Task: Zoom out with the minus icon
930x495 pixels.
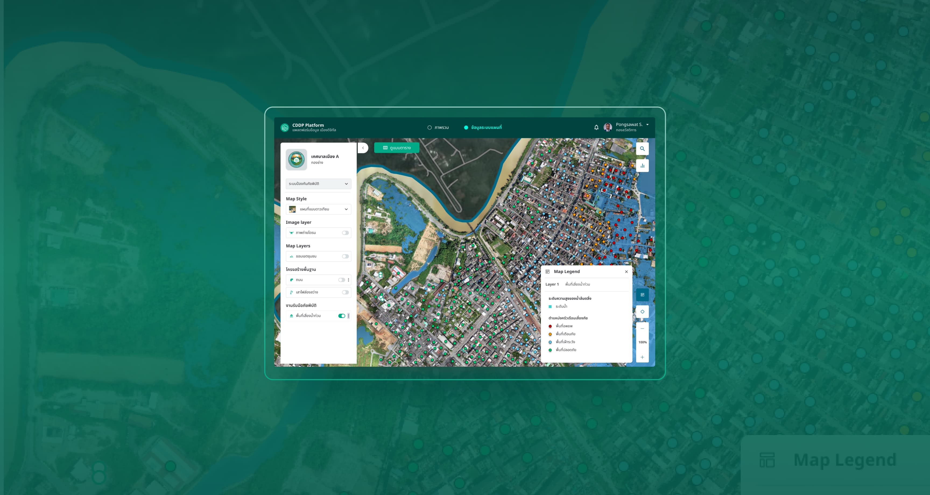Action: click(642, 328)
